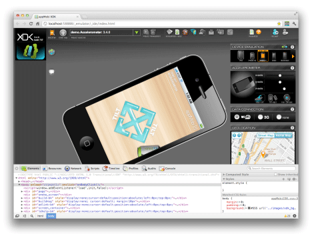Expand the Computed Style section
The width and height of the screenshot is (312, 240).
pyautogui.click(x=235, y=175)
